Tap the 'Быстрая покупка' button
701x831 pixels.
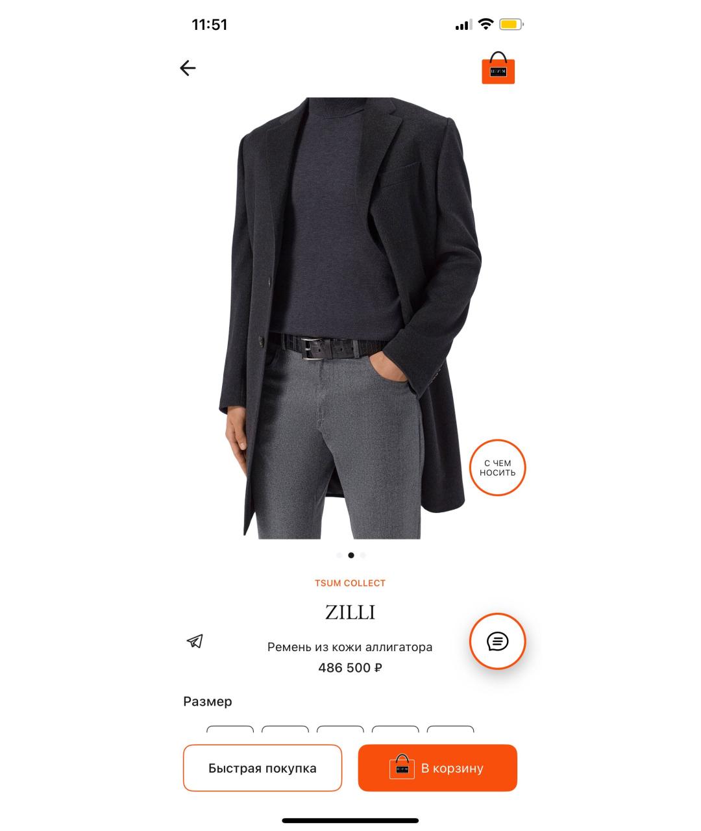[x=262, y=768]
